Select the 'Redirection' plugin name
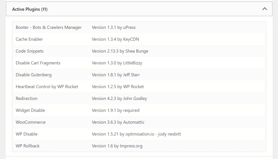The image size is (278, 159). 26,98
